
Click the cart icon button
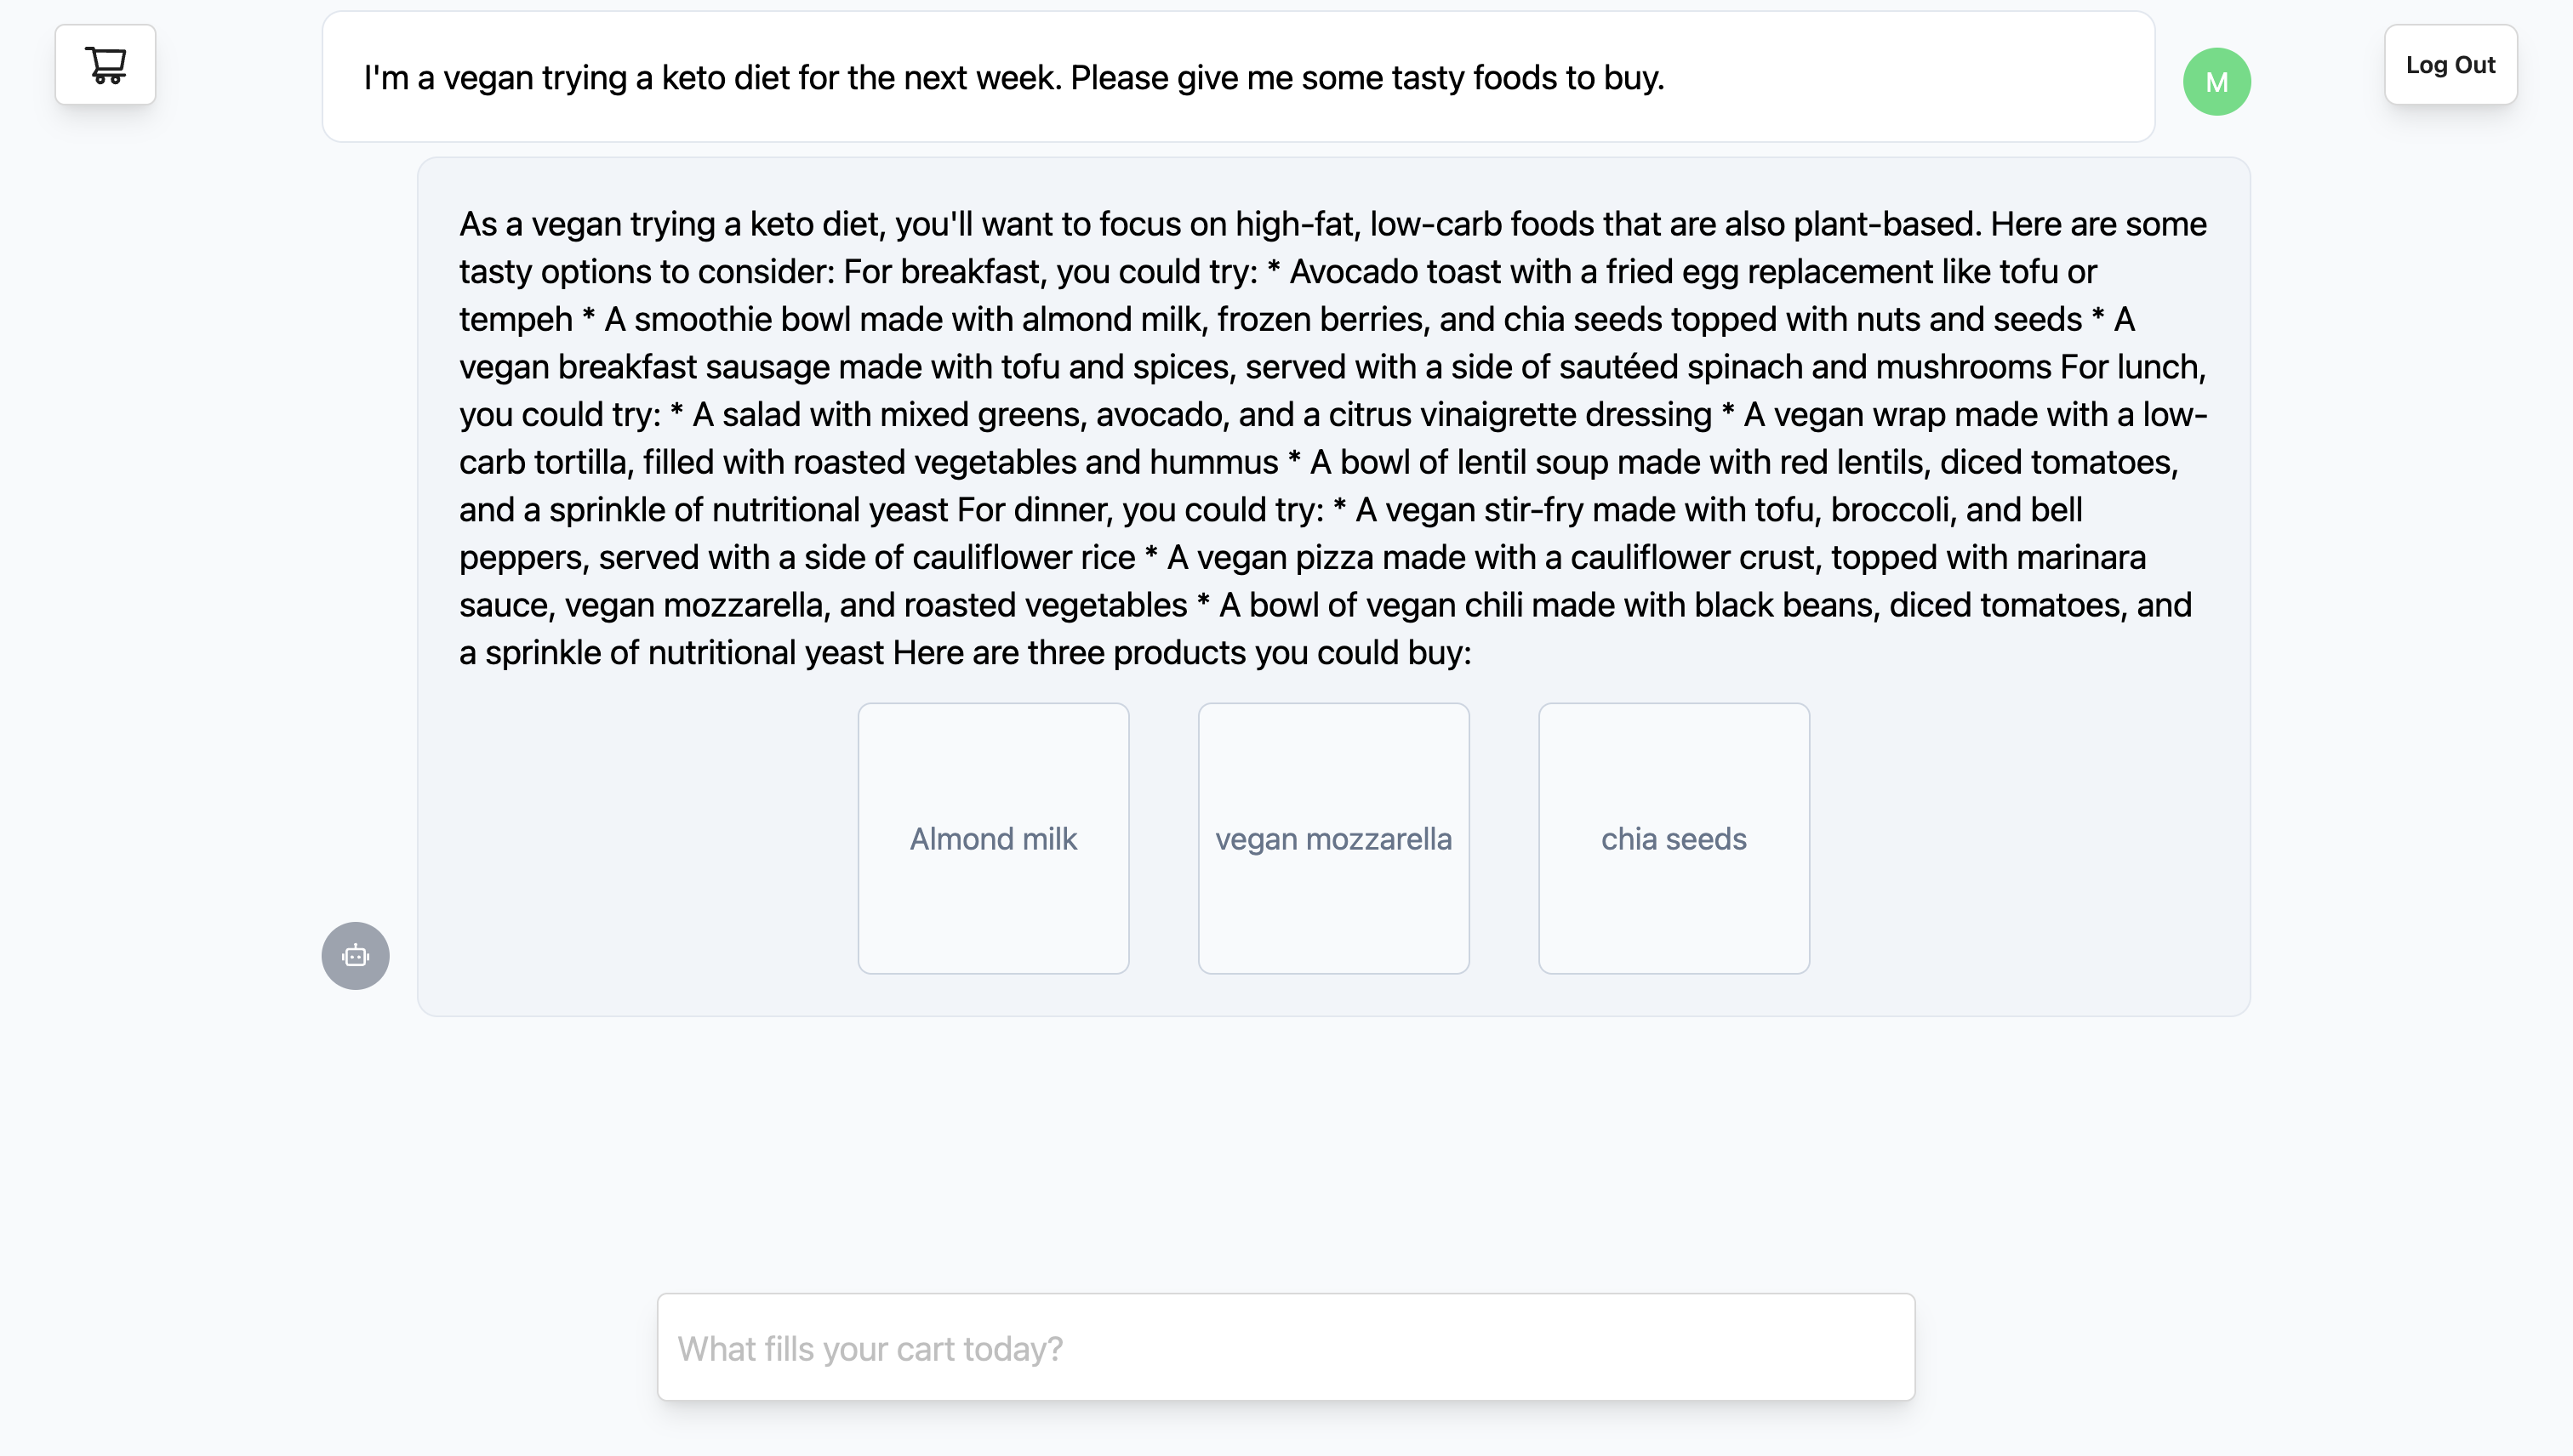105,65
